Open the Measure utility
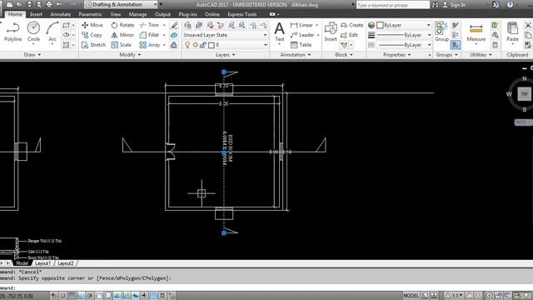Image resolution: width=533 pixels, height=300 pixels. (476, 32)
